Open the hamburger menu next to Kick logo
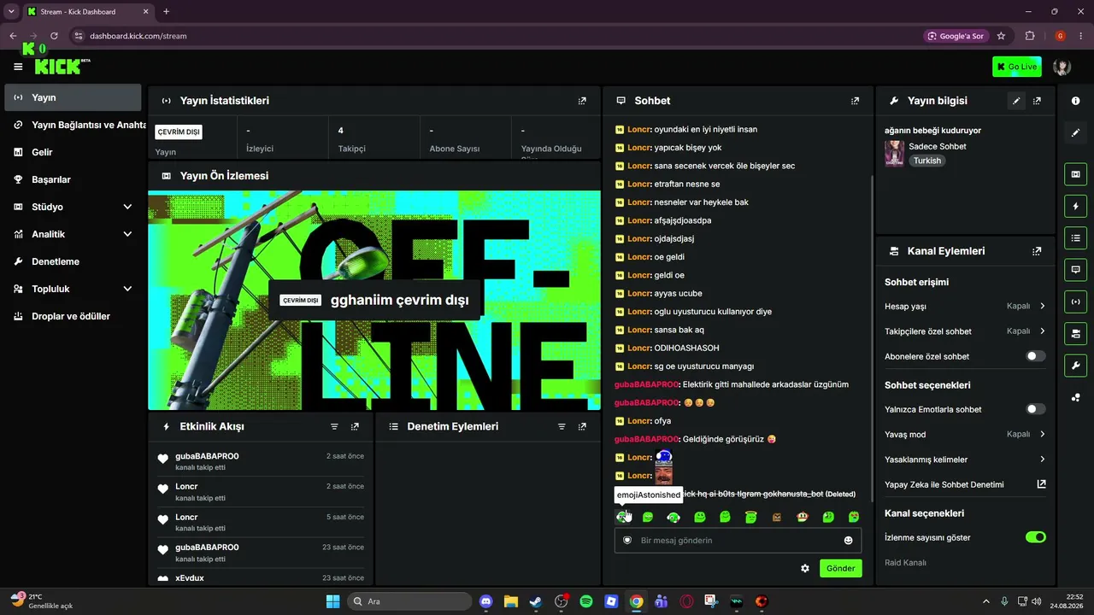 (x=18, y=67)
